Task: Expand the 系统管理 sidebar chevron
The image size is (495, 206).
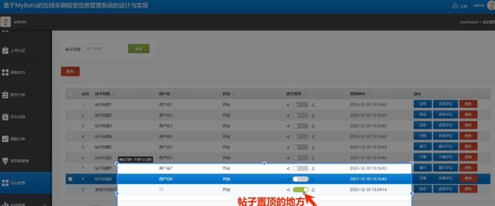Action: [x=45, y=204]
